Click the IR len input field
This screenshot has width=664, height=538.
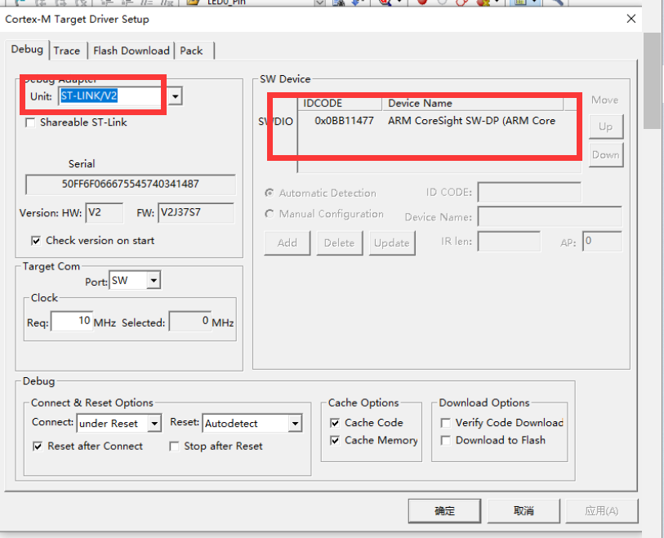pos(509,242)
